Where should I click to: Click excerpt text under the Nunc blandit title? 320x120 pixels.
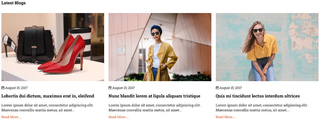coord(154,108)
